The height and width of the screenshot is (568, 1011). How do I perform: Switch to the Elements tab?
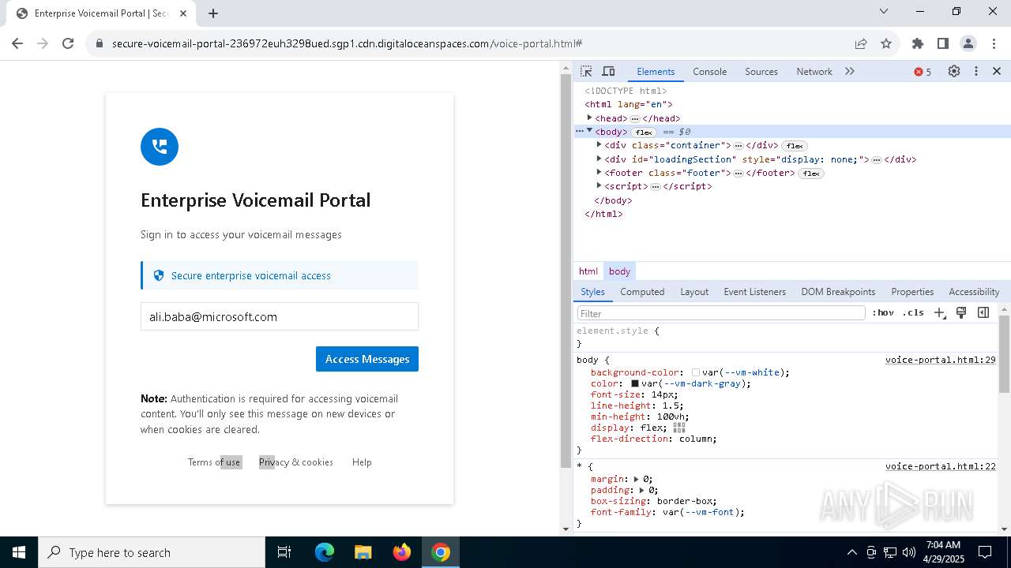(656, 71)
